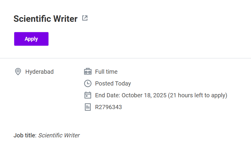The image size is (251, 153).
Task: Click the briefcase icon next to Full time
Action: point(88,72)
